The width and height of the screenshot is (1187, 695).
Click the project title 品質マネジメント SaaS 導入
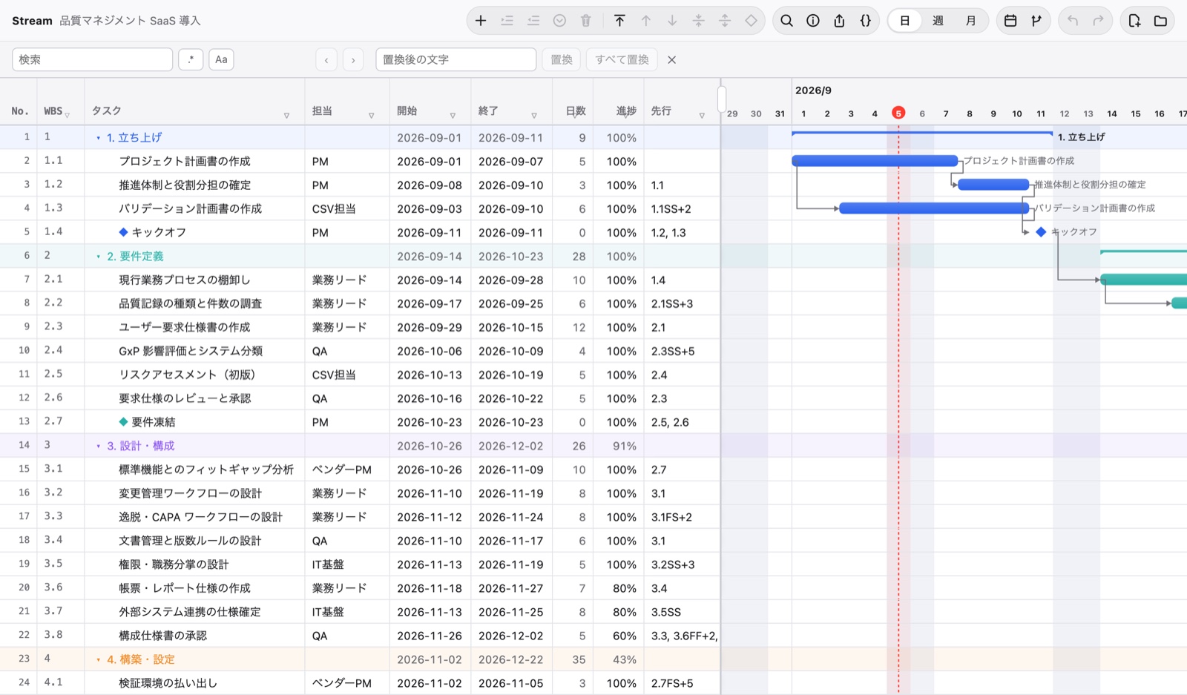pos(130,21)
